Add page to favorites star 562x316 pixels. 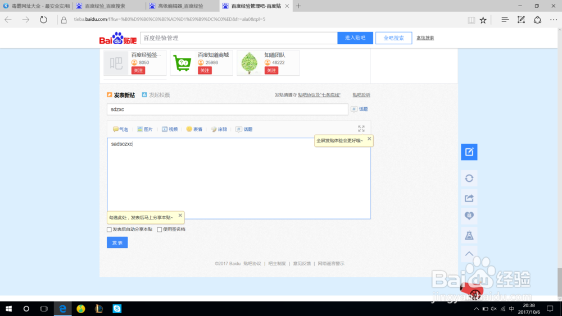coord(483,20)
